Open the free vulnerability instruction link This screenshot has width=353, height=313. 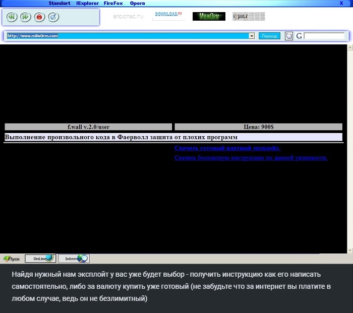251,158
